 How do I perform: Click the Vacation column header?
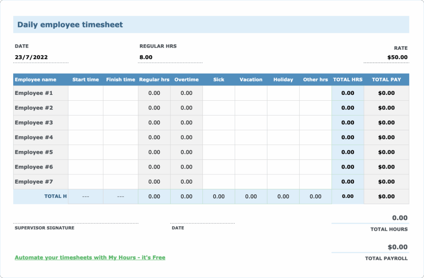pos(251,80)
